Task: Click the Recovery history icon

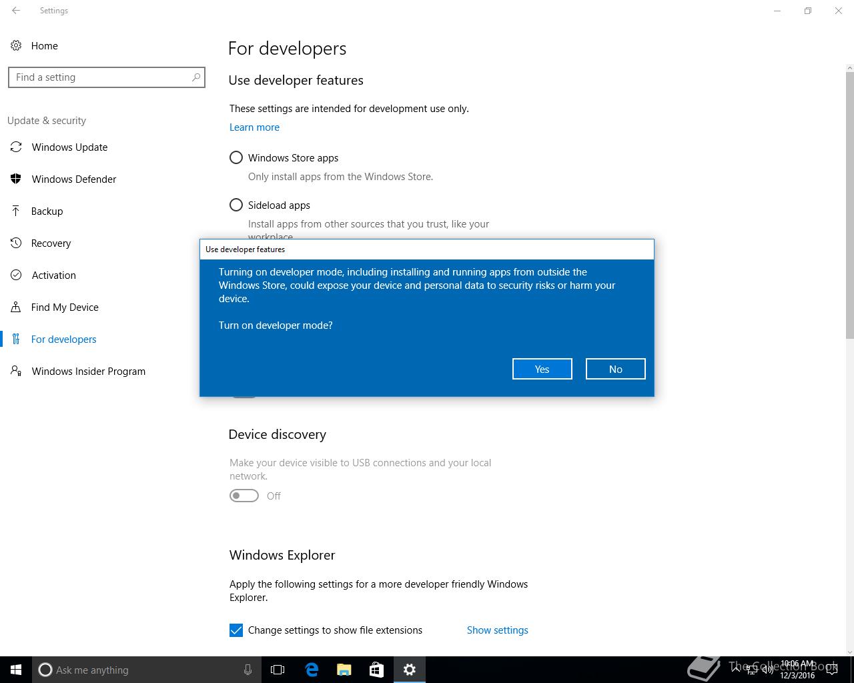Action: tap(16, 243)
